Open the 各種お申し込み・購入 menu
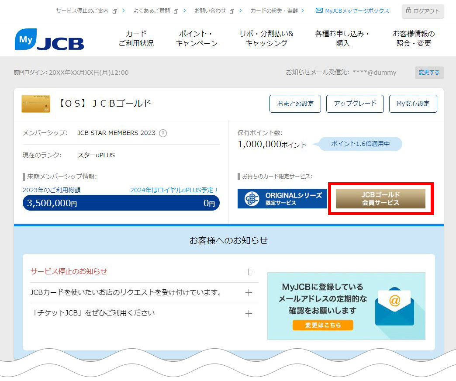 [x=342, y=38]
